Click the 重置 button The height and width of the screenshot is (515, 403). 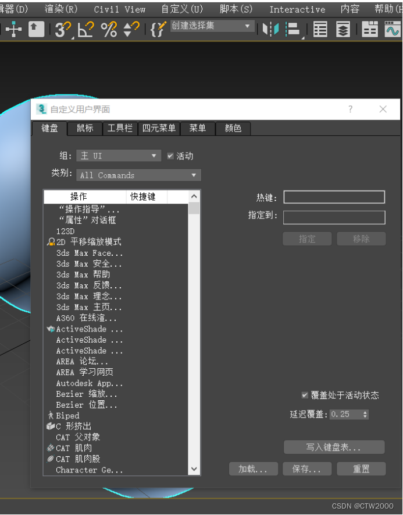click(x=361, y=469)
